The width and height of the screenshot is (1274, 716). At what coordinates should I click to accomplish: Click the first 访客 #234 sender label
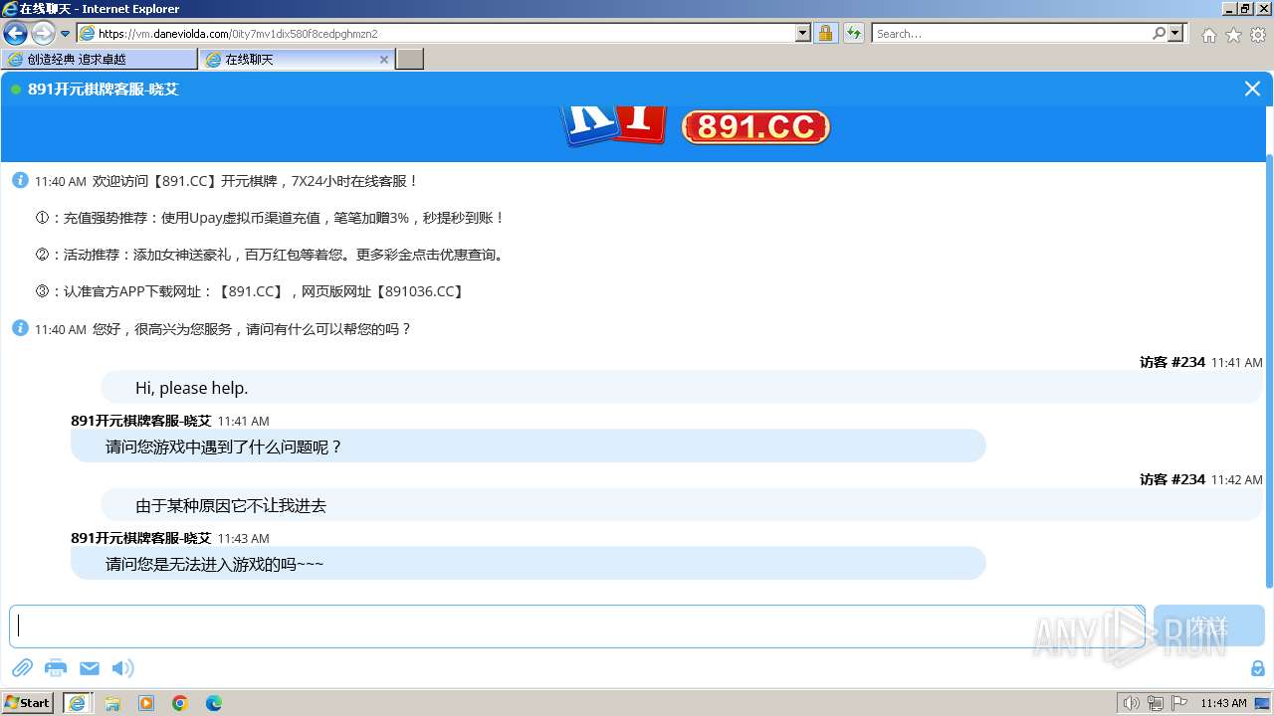tap(1172, 362)
